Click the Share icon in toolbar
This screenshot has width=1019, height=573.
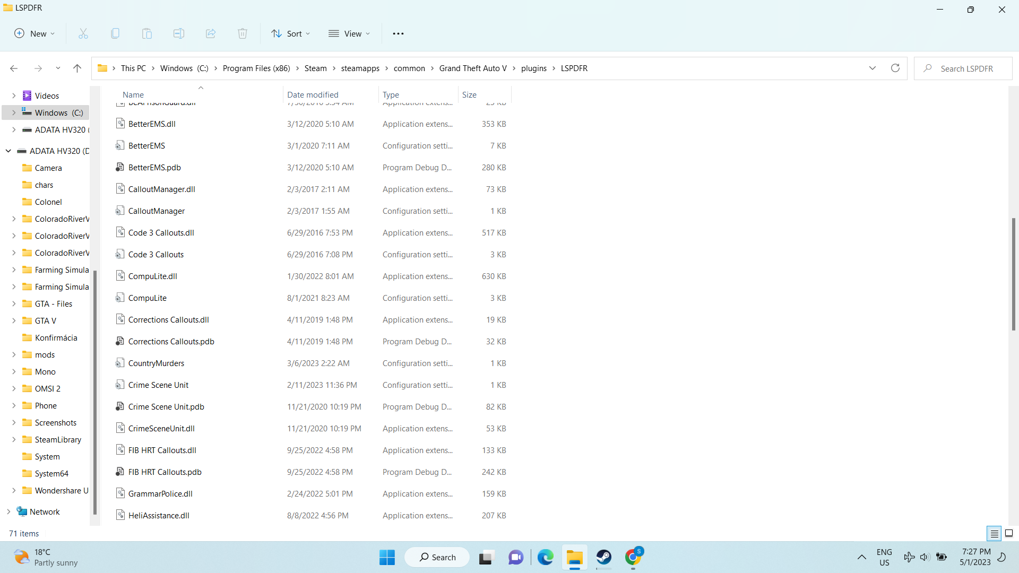[x=211, y=33]
